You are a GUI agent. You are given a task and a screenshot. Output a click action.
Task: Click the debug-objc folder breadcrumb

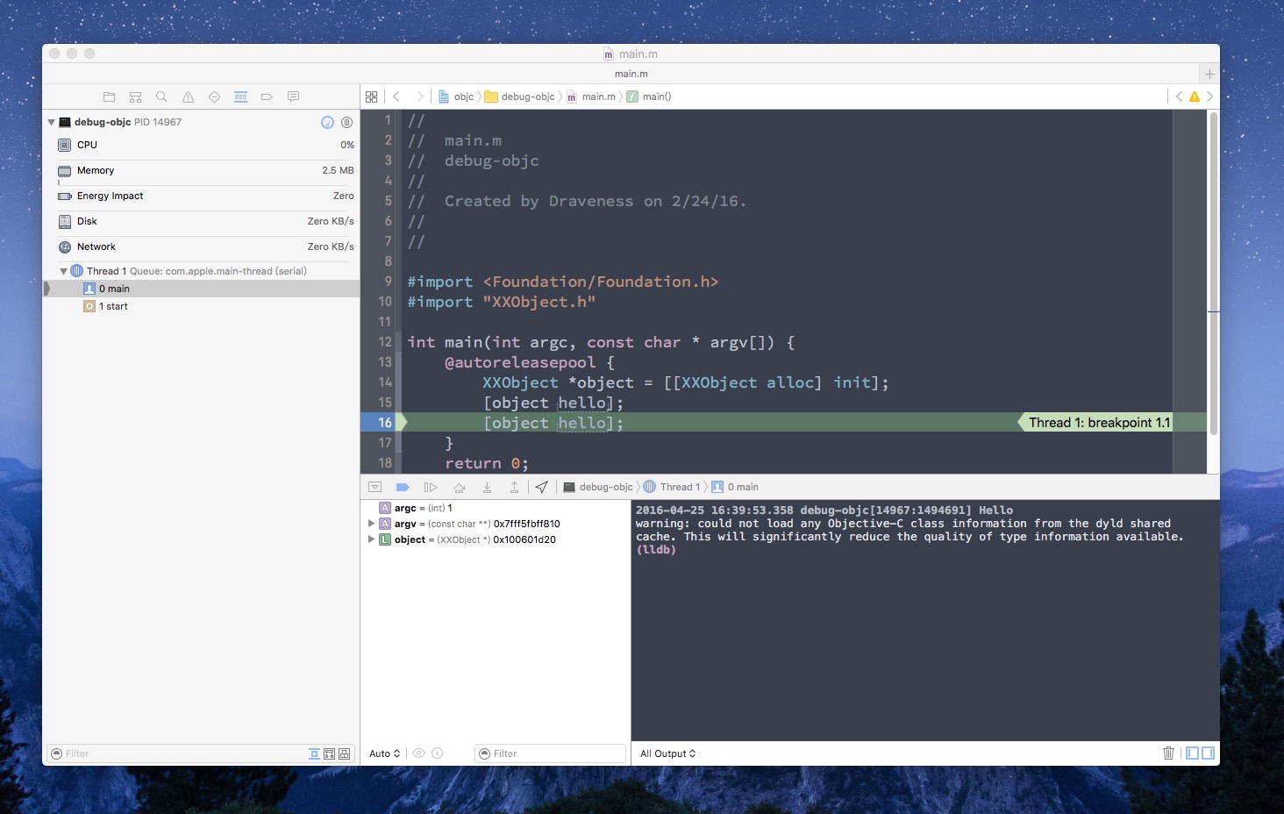pos(527,96)
